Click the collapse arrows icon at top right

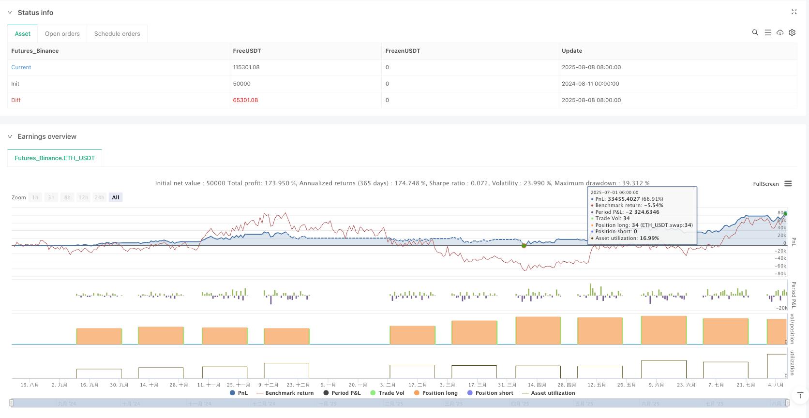[x=794, y=12]
